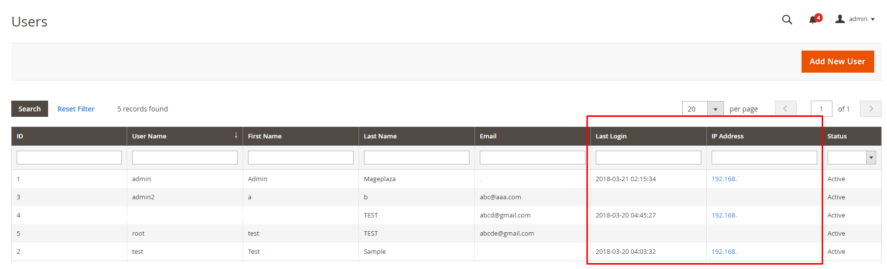
Task: Click the User Name sort arrow
Action: coord(236,135)
